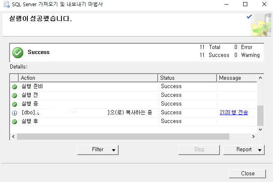This screenshot has height=182, width=273.
Task: Click the horizontal scrollbar thumb
Action: tap(123, 136)
